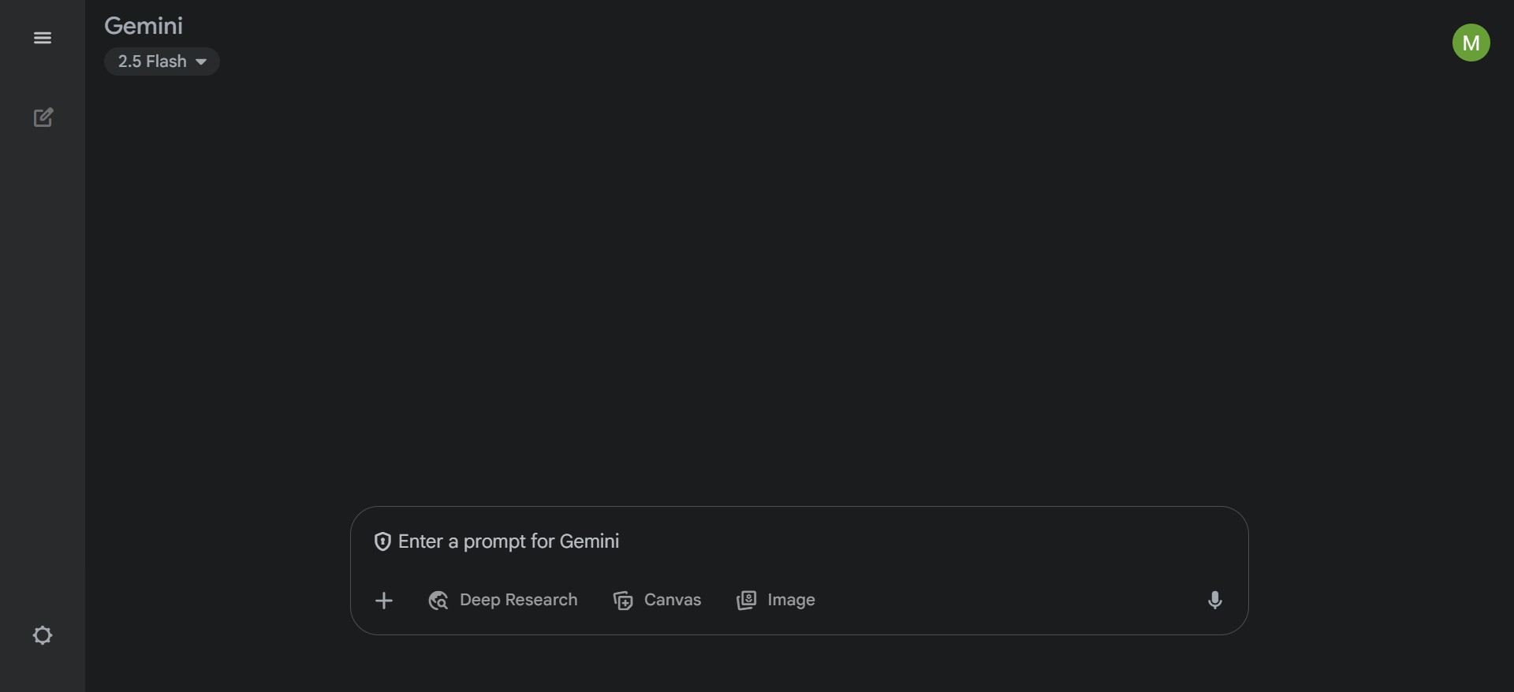Start a new chat with the compose icon
This screenshot has height=692, width=1514.
coord(43,117)
